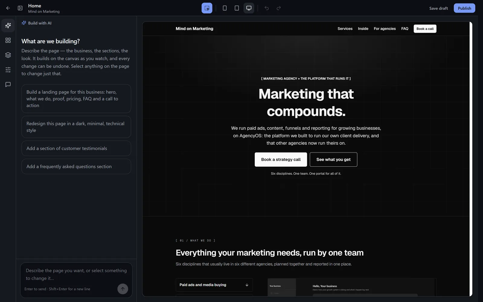Select the 'MARKETING AGENCY + THE PLATFORM' tagline
Image resolution: width=483 pixels, height=302 pixels.
pos(306,79)
